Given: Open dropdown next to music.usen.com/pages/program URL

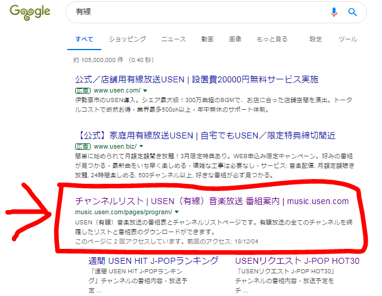Looking at the screenshot, I should pos(177,212).
